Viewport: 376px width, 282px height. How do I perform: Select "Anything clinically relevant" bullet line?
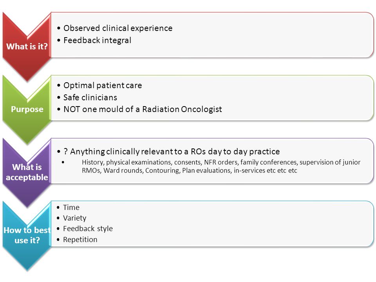[x=172, y=152]
